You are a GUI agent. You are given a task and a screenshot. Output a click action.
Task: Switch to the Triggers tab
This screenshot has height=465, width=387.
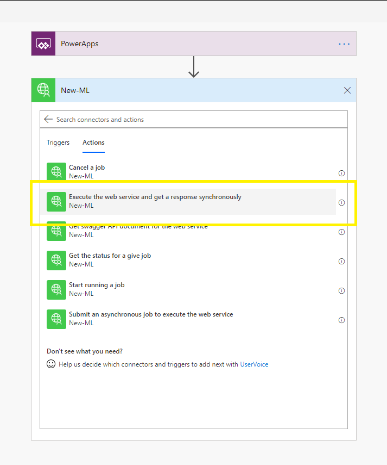(x=58, y=142)
